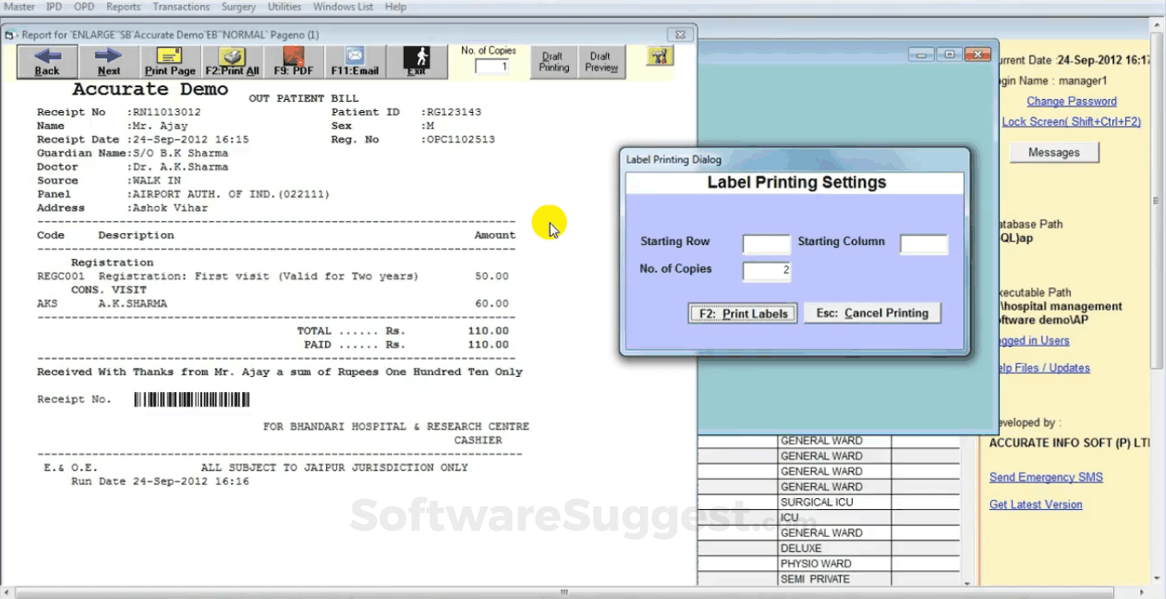Click the Back navigation icon

coord(45,61)
